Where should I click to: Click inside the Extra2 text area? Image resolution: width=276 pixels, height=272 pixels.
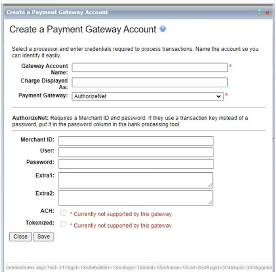click(135, 198)
